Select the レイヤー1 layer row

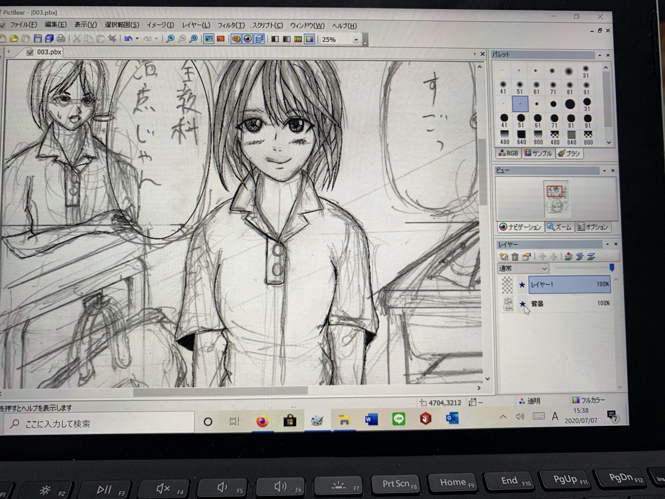[570, 284]
